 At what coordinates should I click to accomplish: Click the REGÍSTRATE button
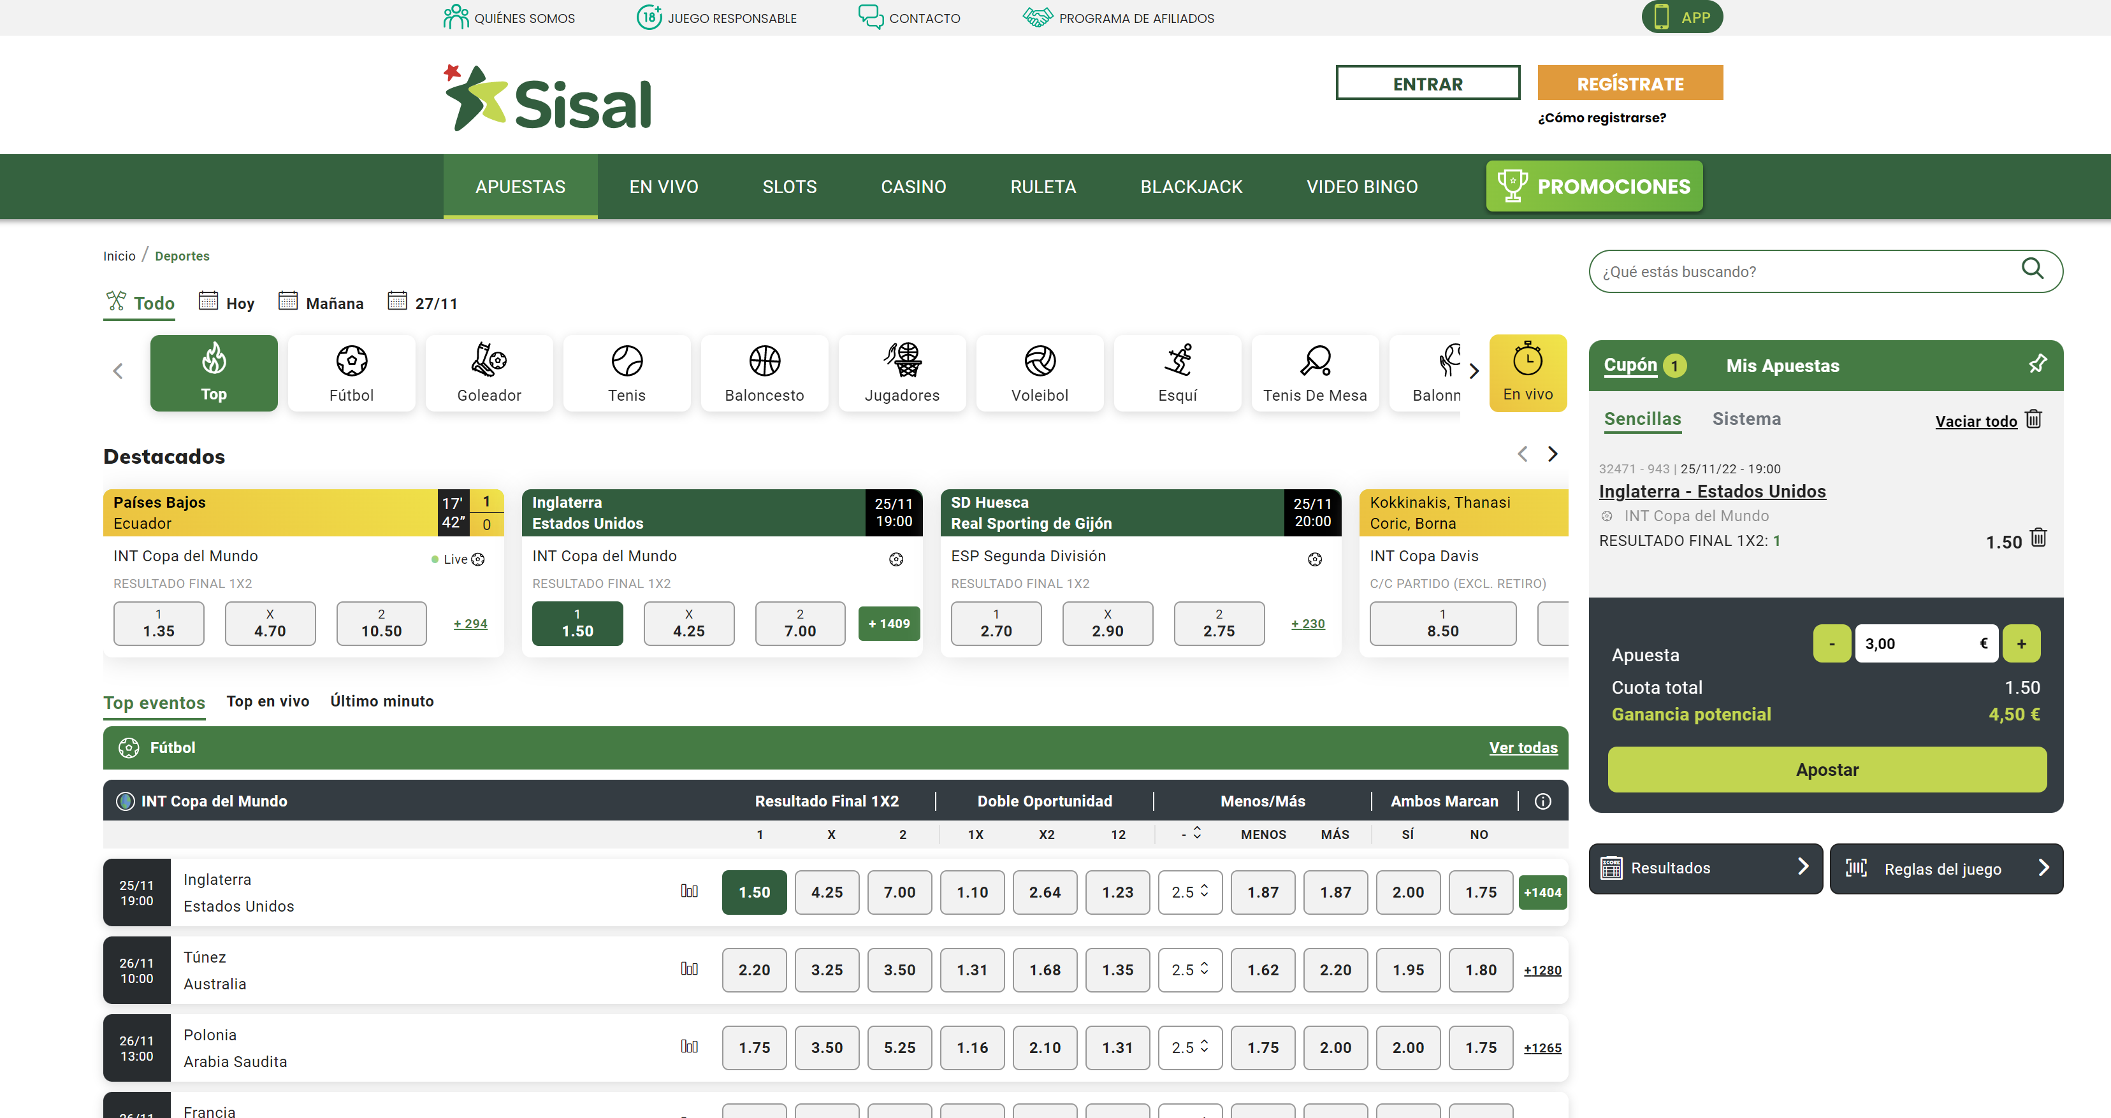[1630, 83]
